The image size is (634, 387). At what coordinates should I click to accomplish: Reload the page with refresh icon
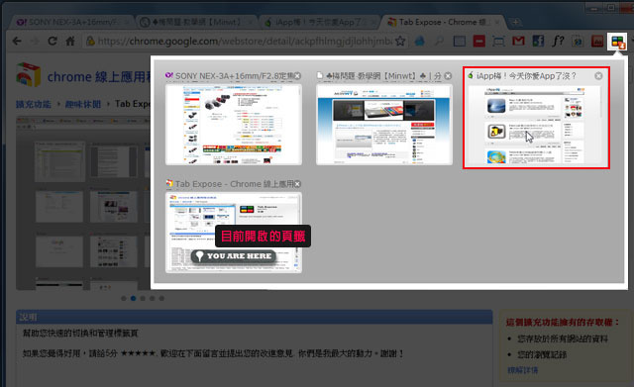(53, 41)
